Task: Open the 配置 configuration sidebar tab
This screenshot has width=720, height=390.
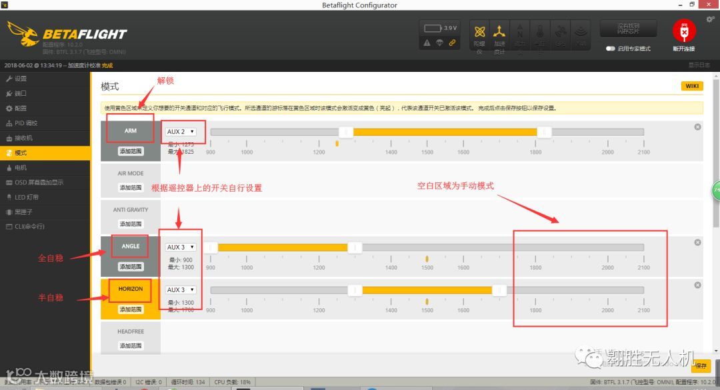Action: 45,108
